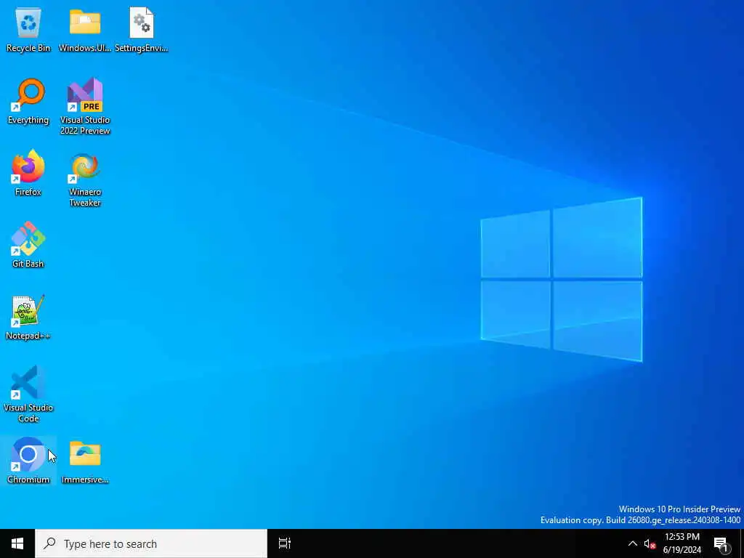
Task: Click the muted volume tray icon
Action: click(x=650, y=544)
